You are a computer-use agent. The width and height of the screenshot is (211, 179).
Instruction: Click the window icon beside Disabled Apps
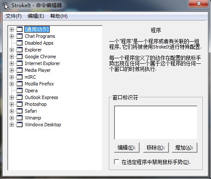coord(20,43)
